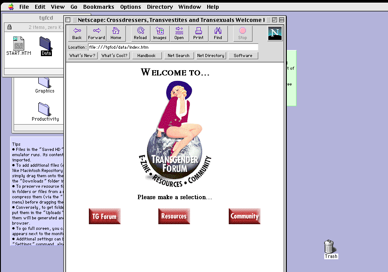Open the Home page button

click(116, 34)
